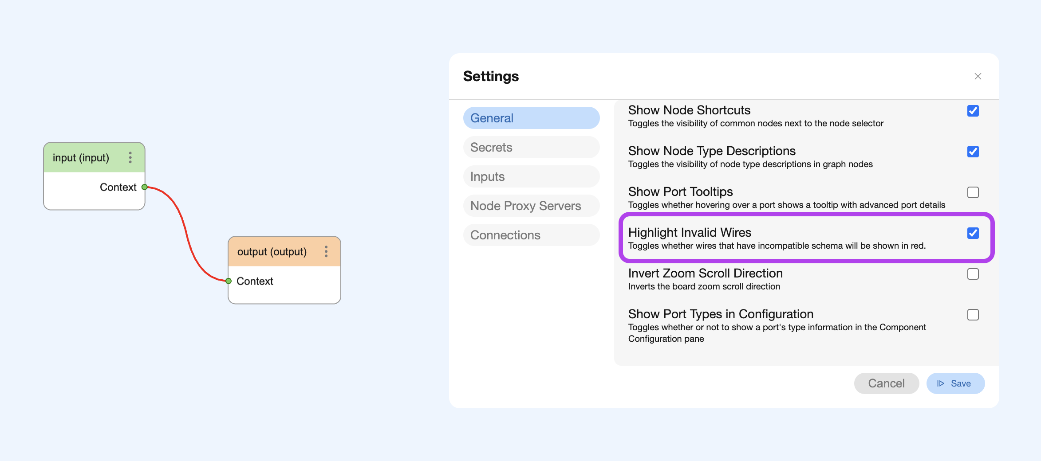Click the 'Invert Zoom Scroll Direction' label

706,273
